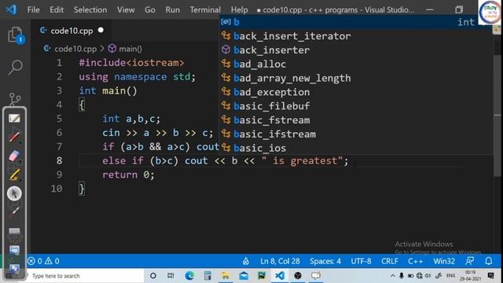Open the File menu
503x283 pixels.
[x=34, y=9]
